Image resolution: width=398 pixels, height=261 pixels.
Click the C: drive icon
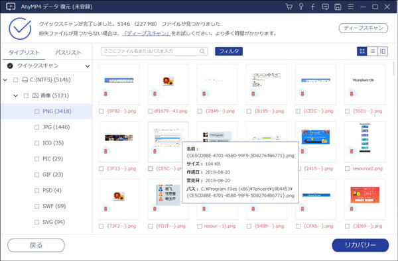point(25,79)
